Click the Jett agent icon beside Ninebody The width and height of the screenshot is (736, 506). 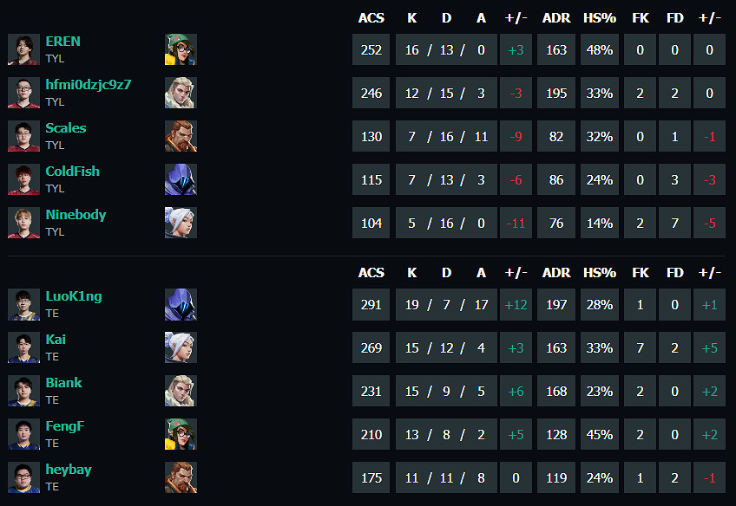tap(181, 223)
